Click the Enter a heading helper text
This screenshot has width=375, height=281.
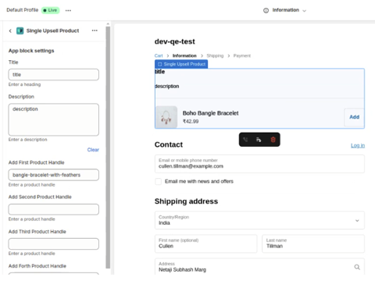24,84
